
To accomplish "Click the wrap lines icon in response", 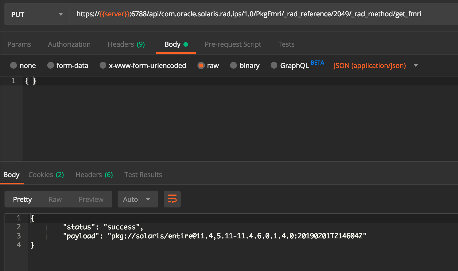I will pos(172,199).
